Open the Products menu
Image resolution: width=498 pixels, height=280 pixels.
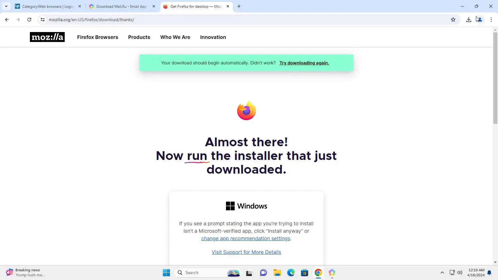pyautogui.click(x=139, y=37)
